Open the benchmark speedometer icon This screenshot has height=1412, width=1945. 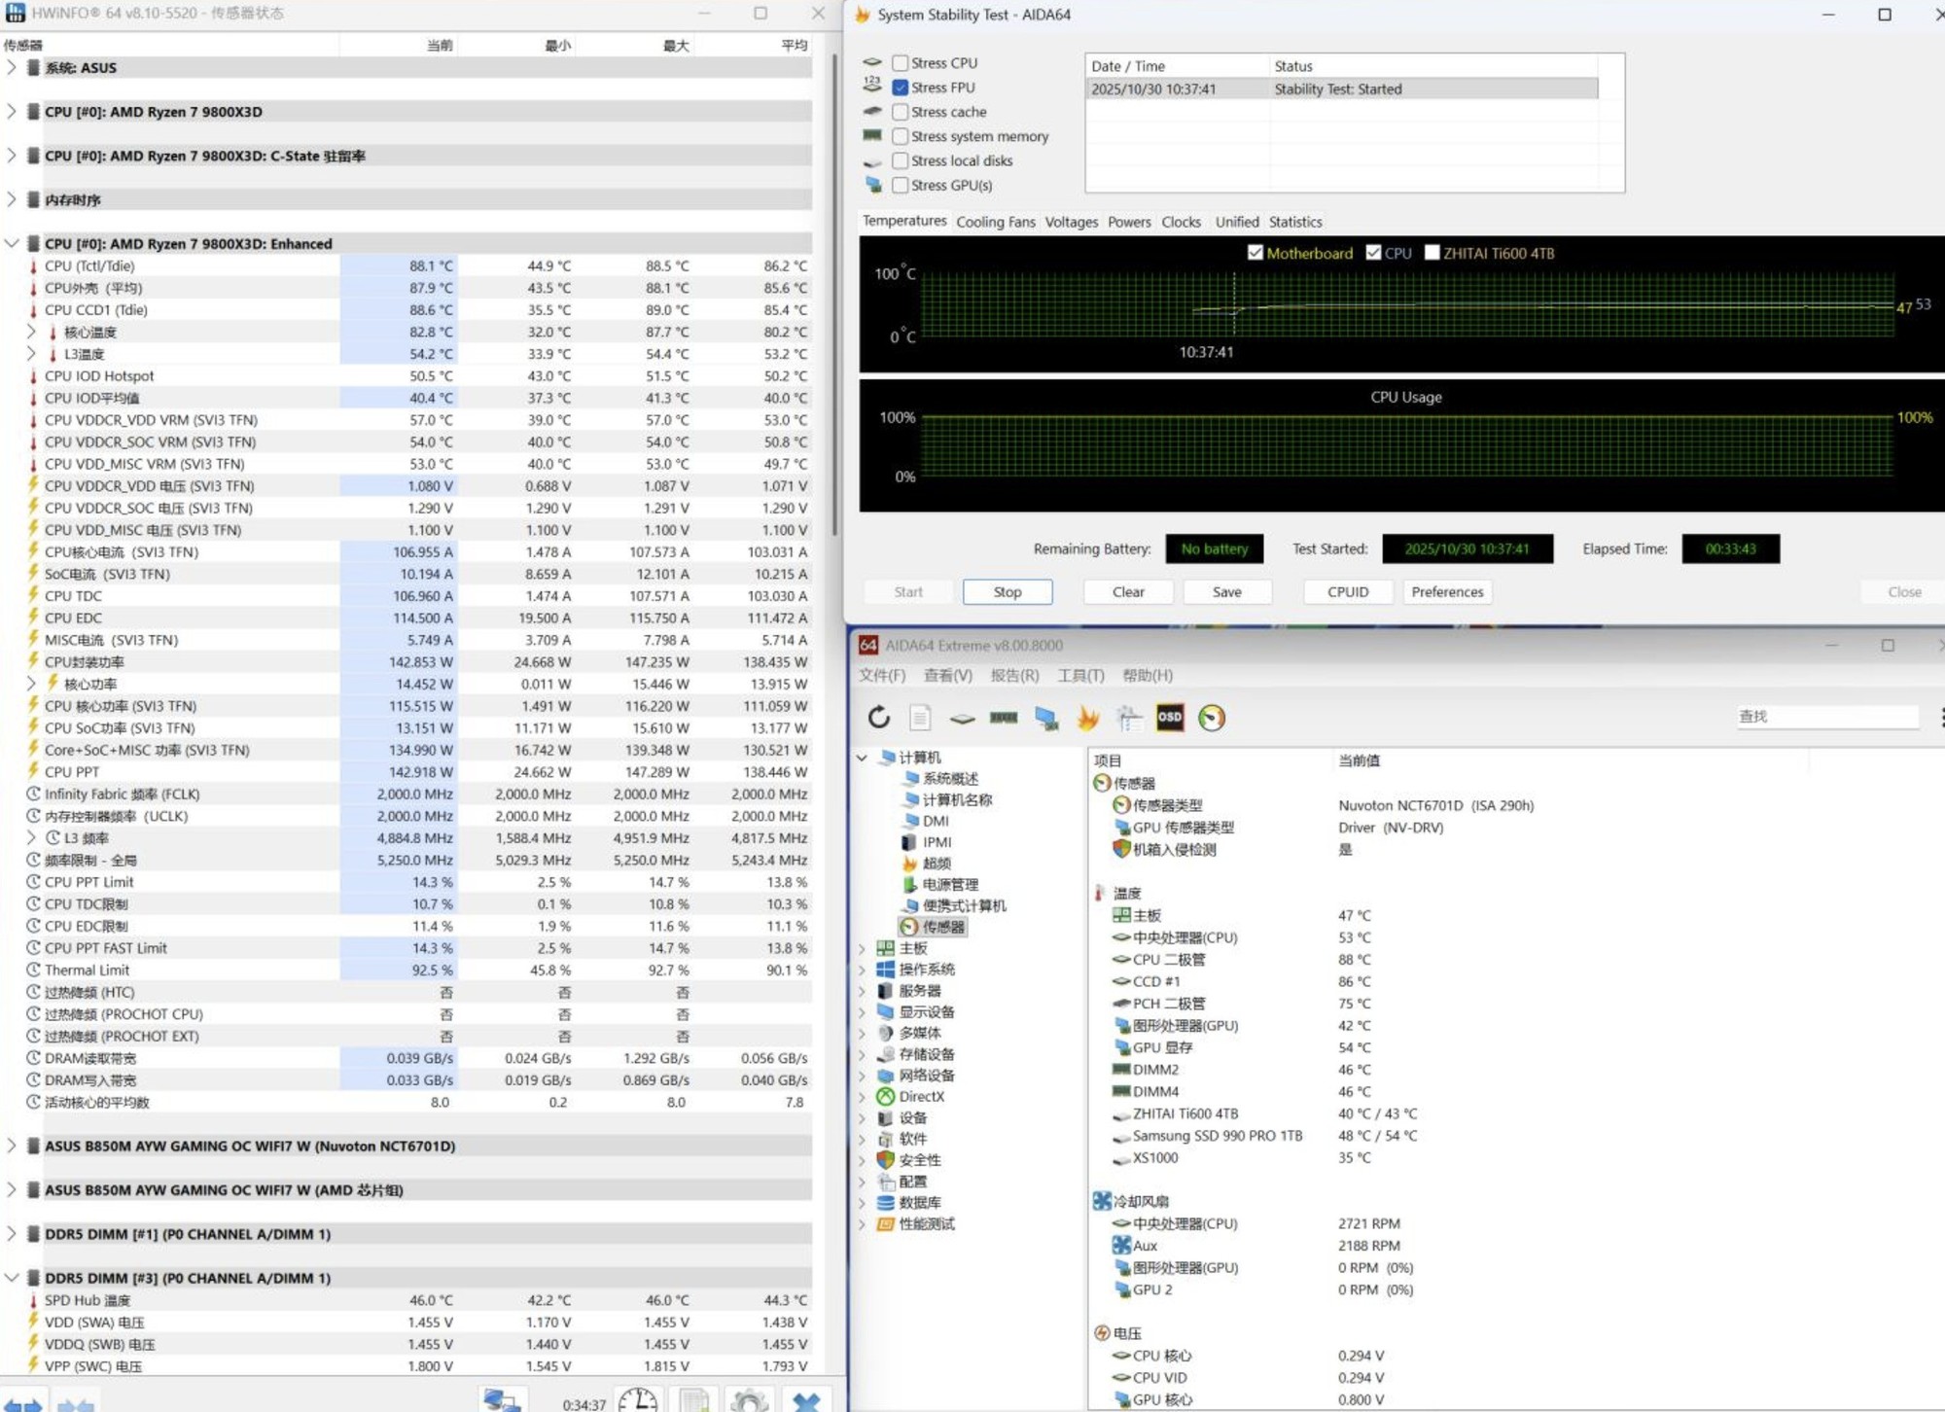1209,718
